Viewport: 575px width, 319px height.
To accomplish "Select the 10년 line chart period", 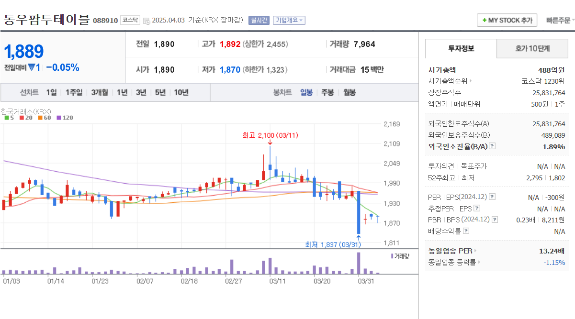I will click(x=181, y=92).
